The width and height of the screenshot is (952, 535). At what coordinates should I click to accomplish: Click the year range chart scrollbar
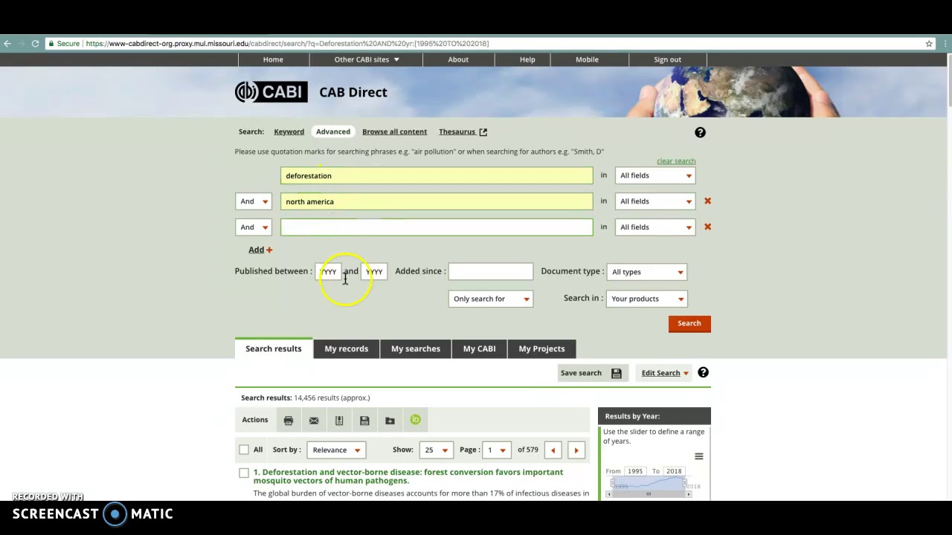click(649, 494)
